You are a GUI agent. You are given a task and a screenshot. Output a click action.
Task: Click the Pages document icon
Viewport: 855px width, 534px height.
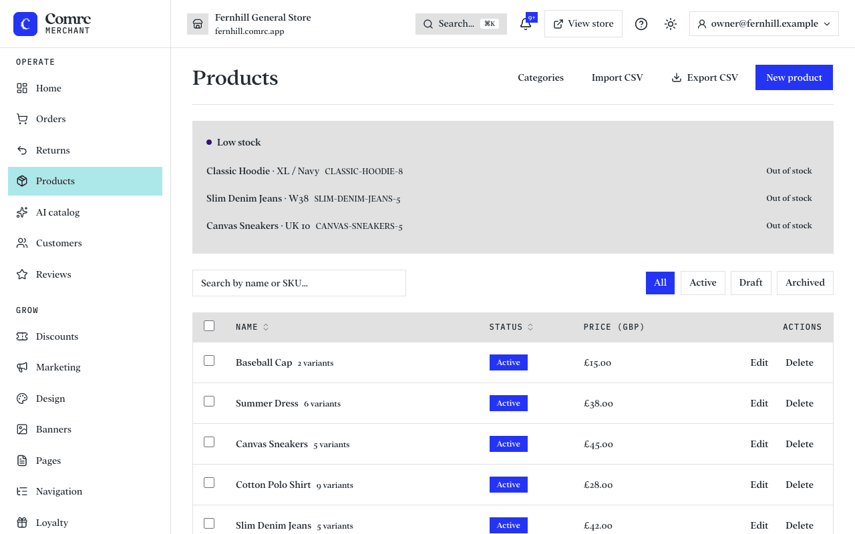coord(22,461)
